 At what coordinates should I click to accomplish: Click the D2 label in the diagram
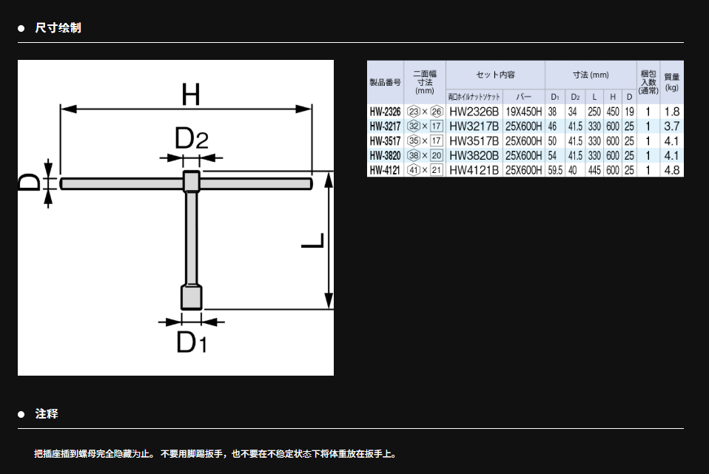pyautogui.click(x=190, y=138)
